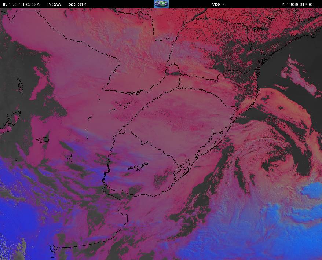Click the 201308031200 timestamp text
This screenshot has width=322, height=260.
[x=297, y=4]
